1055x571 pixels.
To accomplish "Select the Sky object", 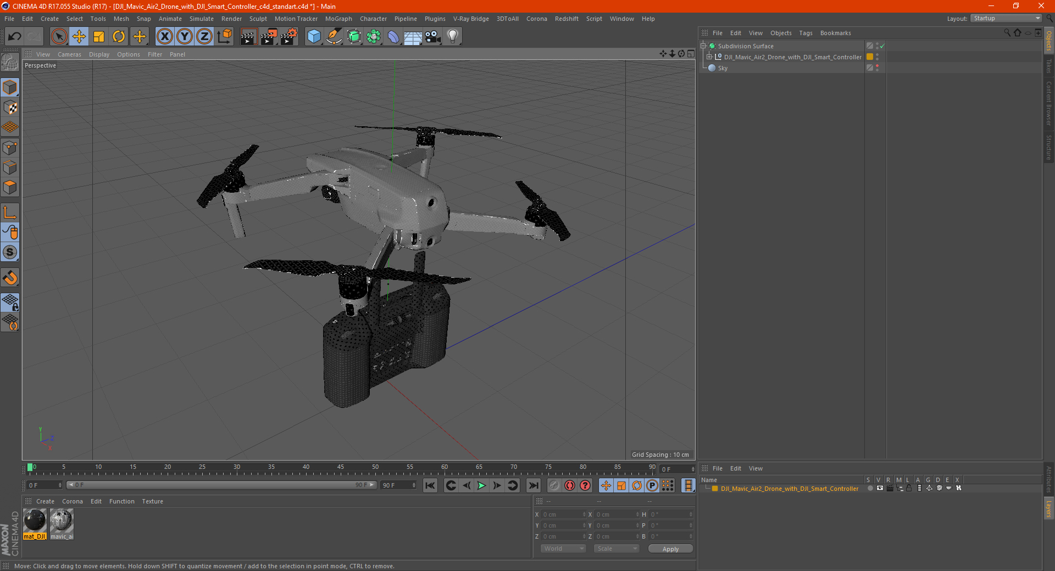I will (x=723, y=68).
